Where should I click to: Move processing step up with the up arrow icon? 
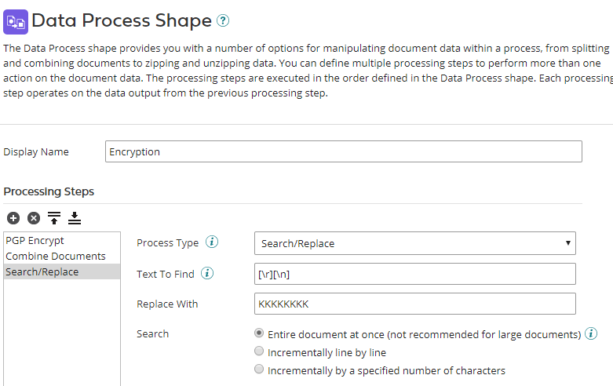(x=54, y=218)
